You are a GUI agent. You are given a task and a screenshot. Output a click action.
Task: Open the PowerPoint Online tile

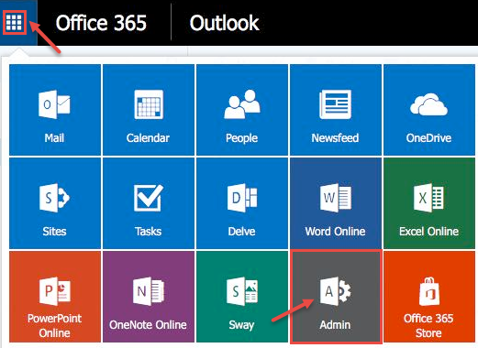coord(55,297)
